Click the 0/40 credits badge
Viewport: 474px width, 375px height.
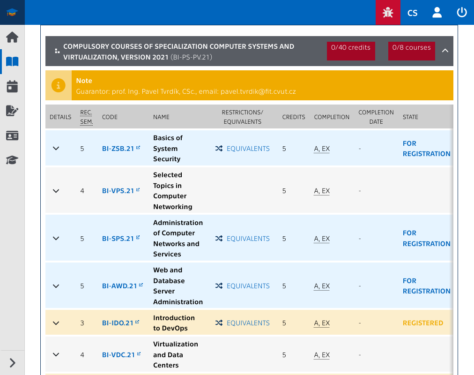(351, 51)
